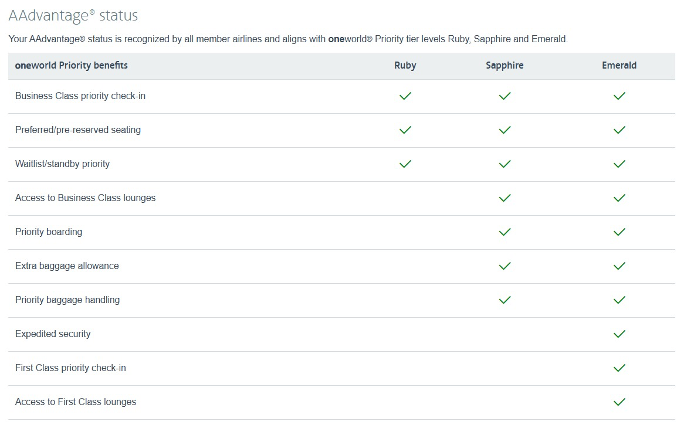Click the Emerald checkmark for Priority baggage handling
Screen dimensions: 677x425
point(619,300)
